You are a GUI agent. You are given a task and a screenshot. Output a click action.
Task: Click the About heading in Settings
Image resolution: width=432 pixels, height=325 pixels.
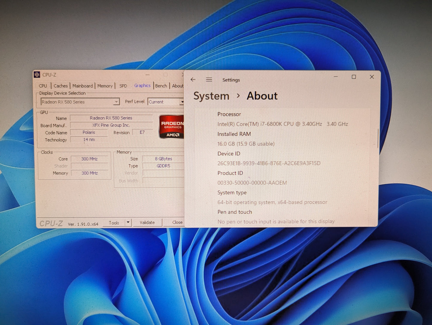click(262, 96)
